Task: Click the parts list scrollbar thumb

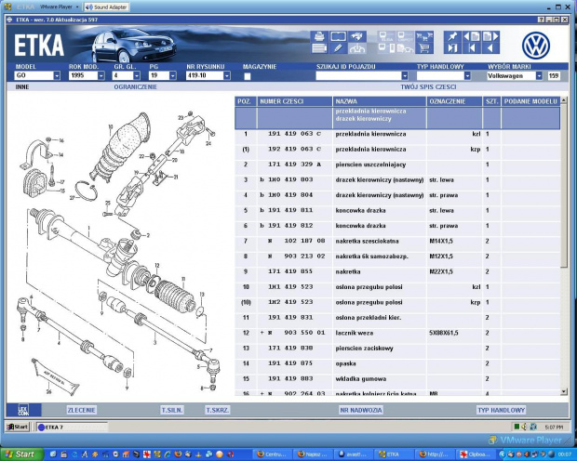Action: coord(564,186)
